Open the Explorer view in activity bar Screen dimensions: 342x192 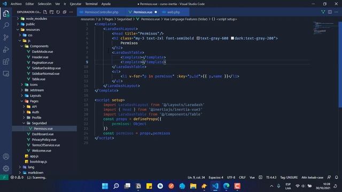click(x=6, y=13)
